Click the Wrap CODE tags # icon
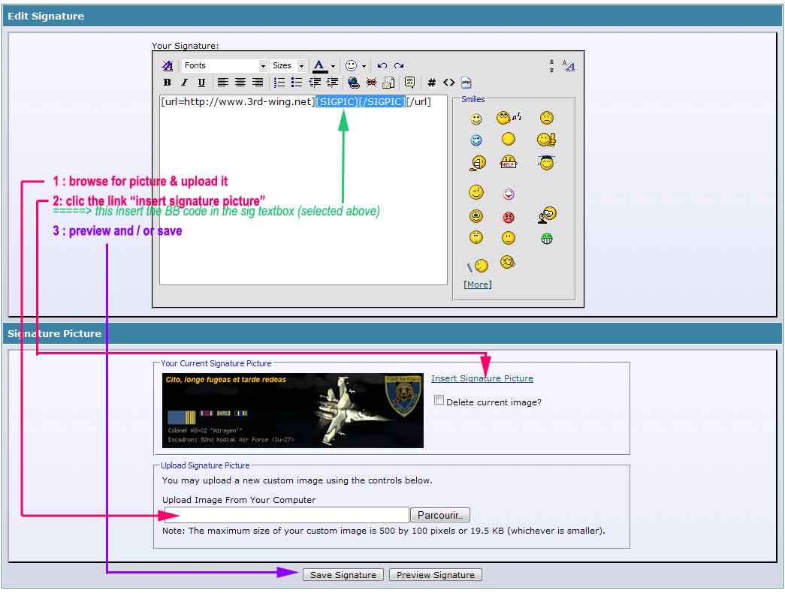Viewport: 785px width, 593px height. [431, 83]
